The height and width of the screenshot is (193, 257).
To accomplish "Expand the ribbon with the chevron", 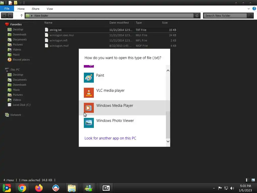I will (249, 9).
